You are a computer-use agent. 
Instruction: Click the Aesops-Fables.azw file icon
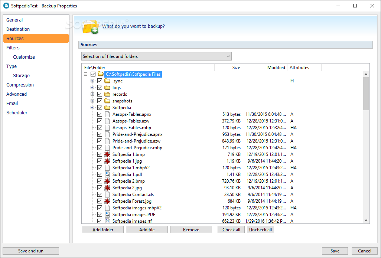coord(107,121)
